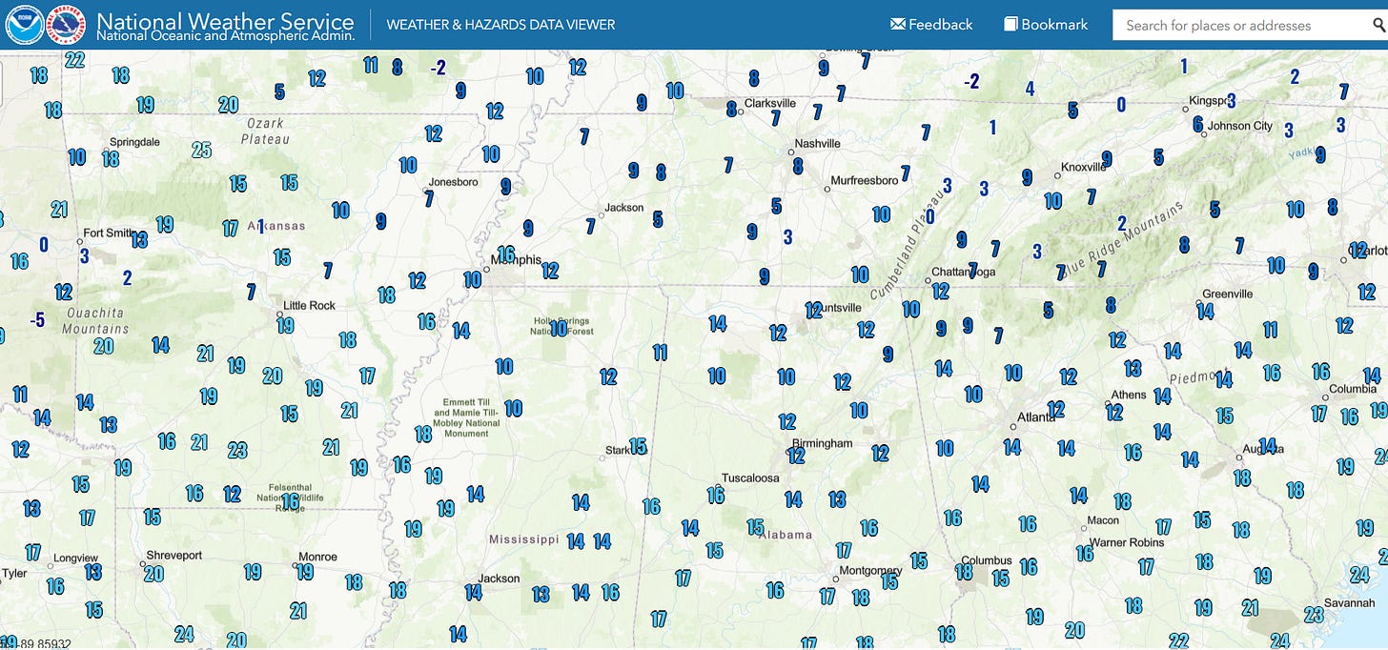Click the 25 temperature reading near Springdale

pyautogui.click(x=201, y=150)
